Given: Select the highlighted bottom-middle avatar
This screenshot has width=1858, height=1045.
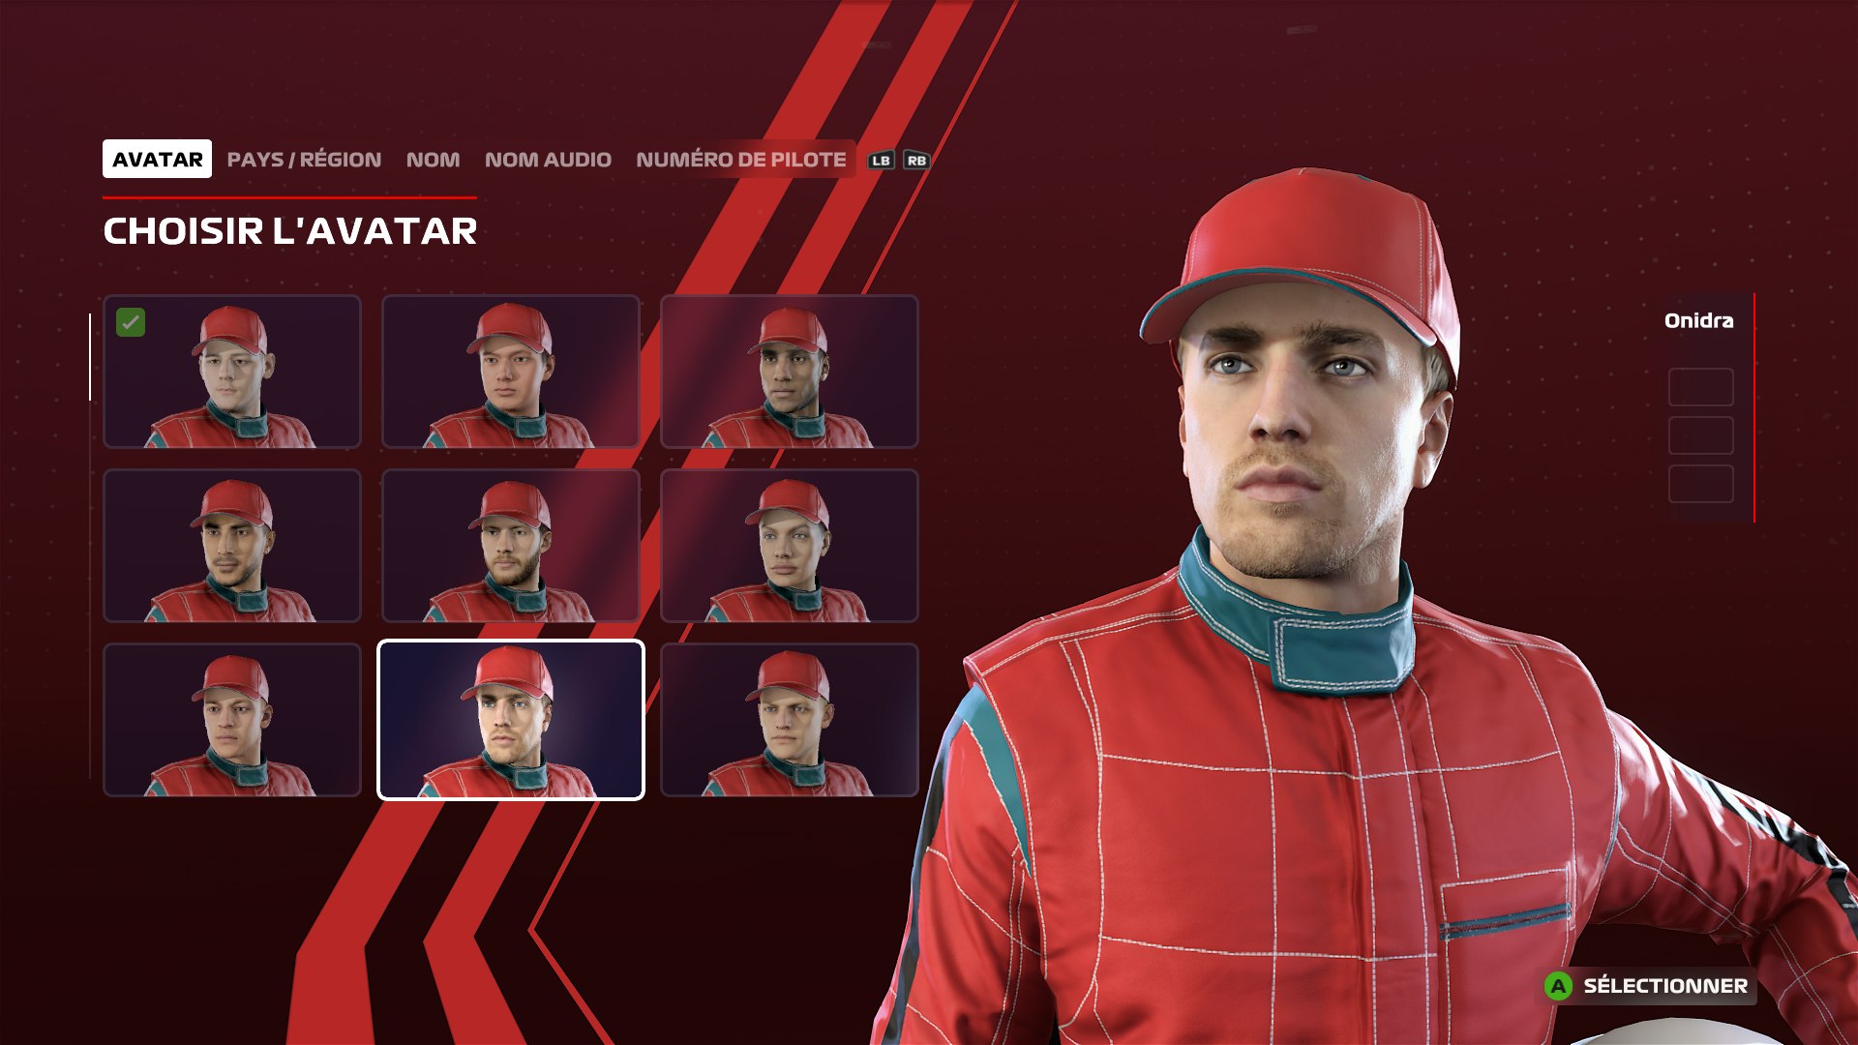Looking at the screenshot, I should coord(511,720).
